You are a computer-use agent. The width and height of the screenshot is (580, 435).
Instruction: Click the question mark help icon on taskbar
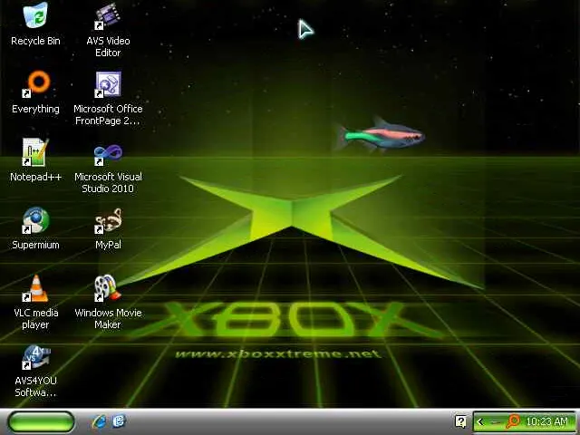[461, 421]
